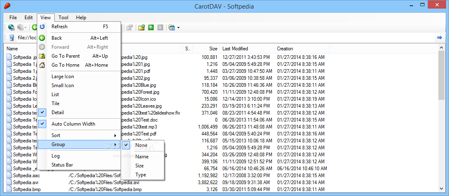Select the Softpedia.aac file name
The image size is (449, 196).
[x=26, y=176]
